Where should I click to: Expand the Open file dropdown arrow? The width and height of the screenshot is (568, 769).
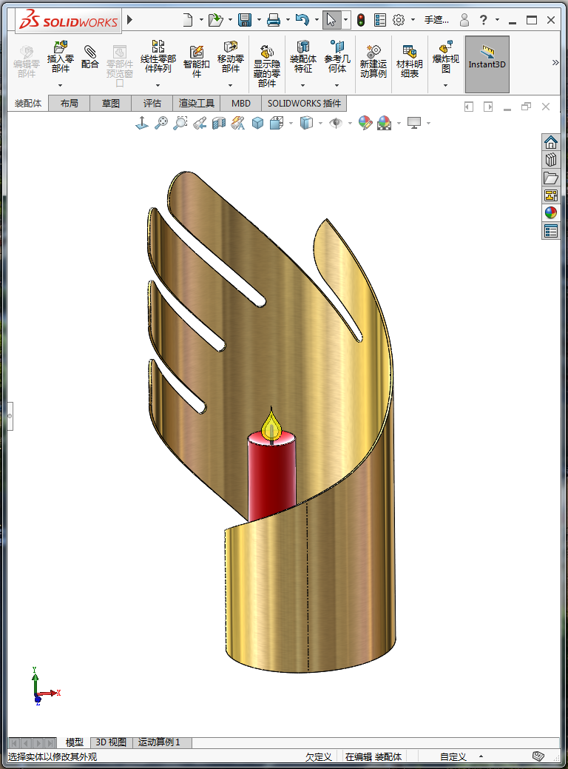click(x=230, y=20)
